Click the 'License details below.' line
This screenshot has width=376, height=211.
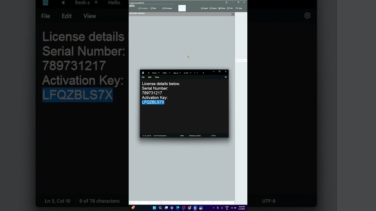click(x=161, y=84)
